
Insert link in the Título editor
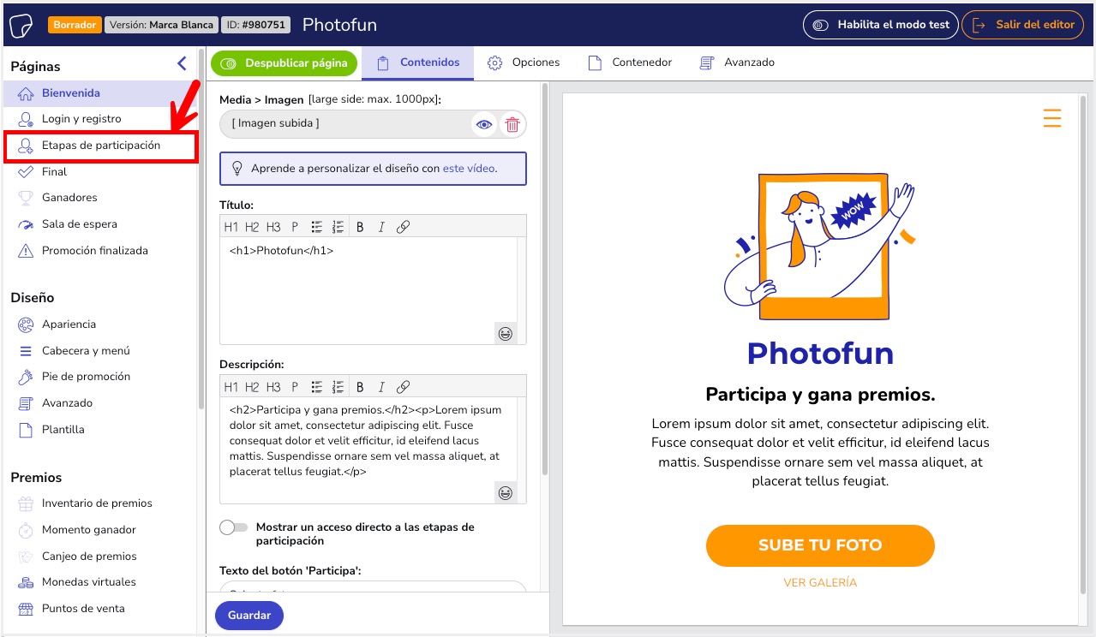[x=403, y=227]
